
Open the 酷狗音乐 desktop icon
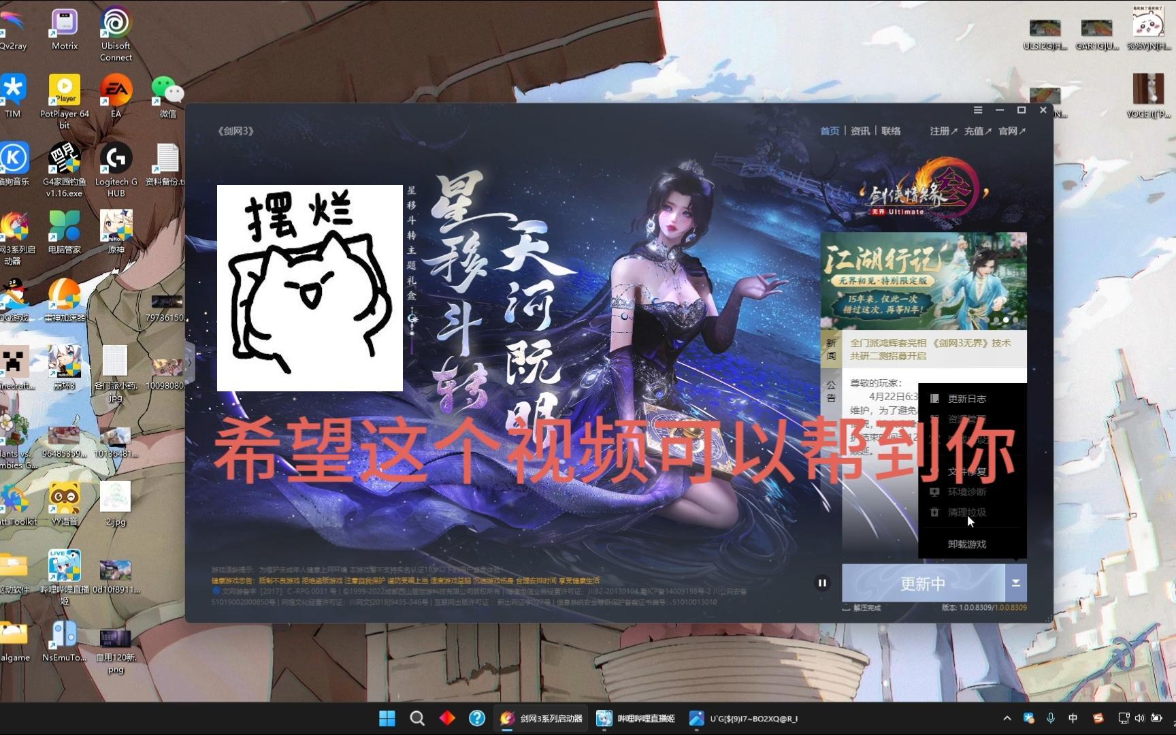pyautogui.click(x=14, y=164)
